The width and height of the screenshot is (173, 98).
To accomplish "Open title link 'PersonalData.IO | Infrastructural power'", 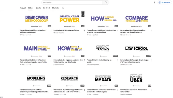I will (66, 30).
